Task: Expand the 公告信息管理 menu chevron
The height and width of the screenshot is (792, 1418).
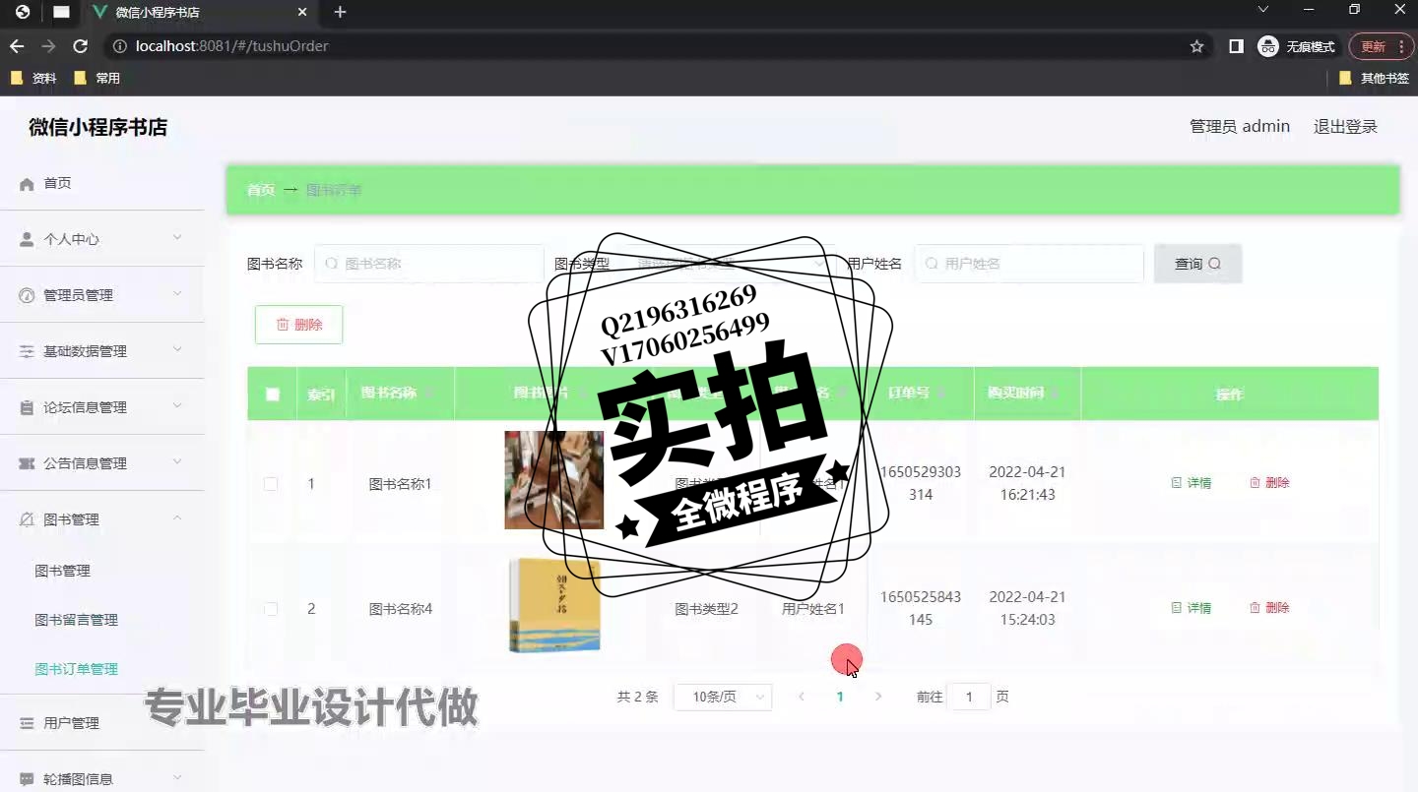Action: click(177, 461)
